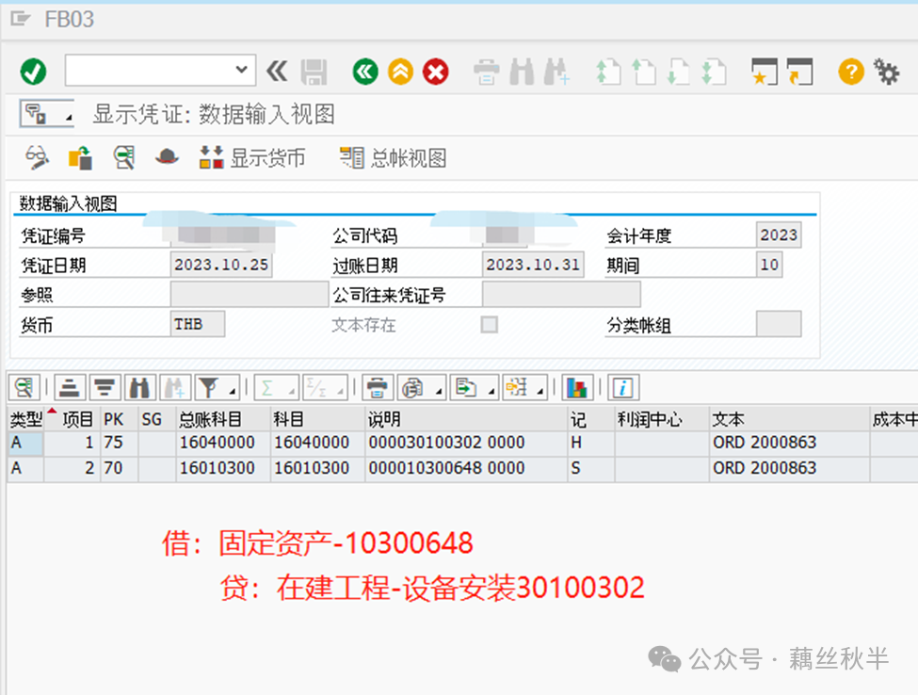Click the empty 参照 reference field
Viewport: 918px width, 695px height.
coord(250,295)
